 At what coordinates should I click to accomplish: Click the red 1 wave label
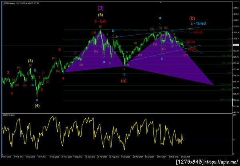coord(39,78)
